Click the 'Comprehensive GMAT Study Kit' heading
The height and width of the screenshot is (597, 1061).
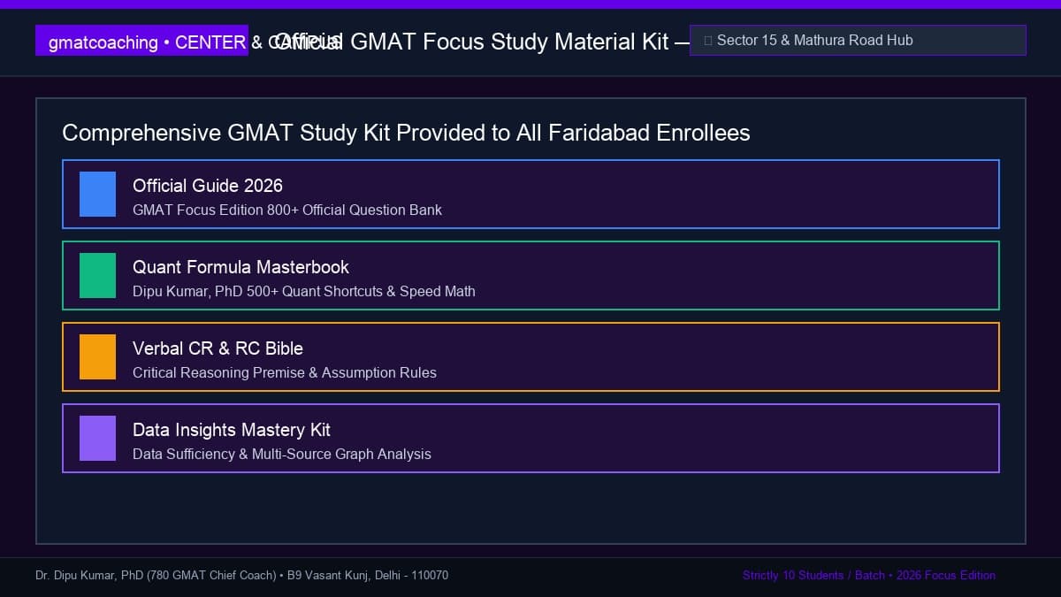pos(406,133)
